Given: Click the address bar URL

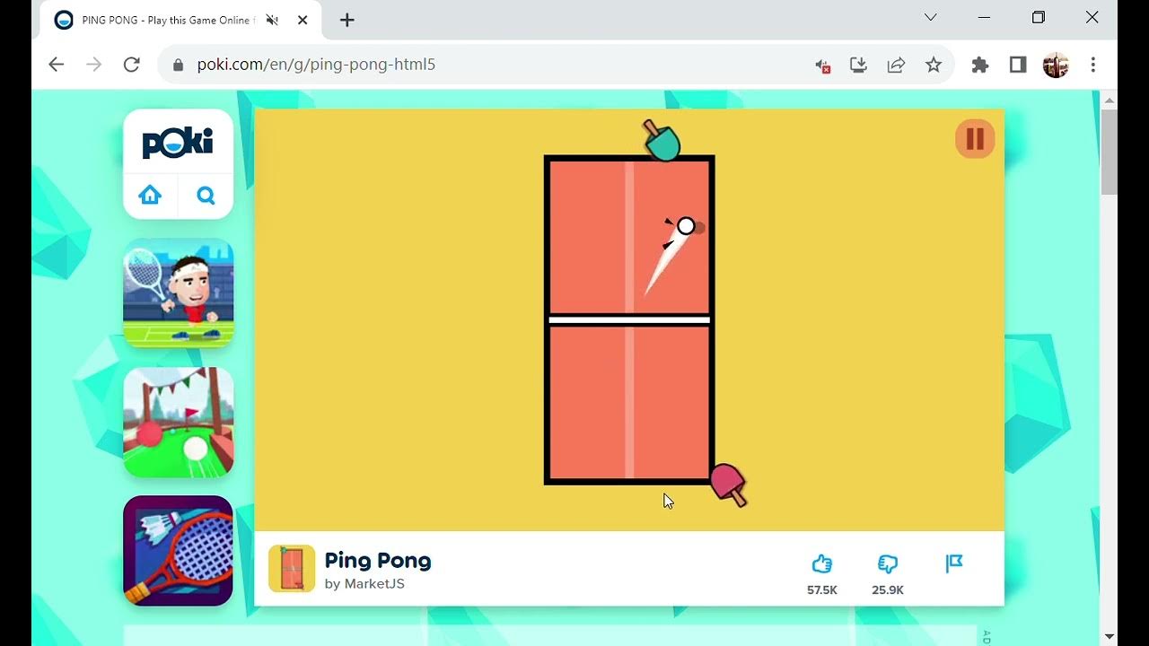Looking at the screenshot, I should [316, 65].
